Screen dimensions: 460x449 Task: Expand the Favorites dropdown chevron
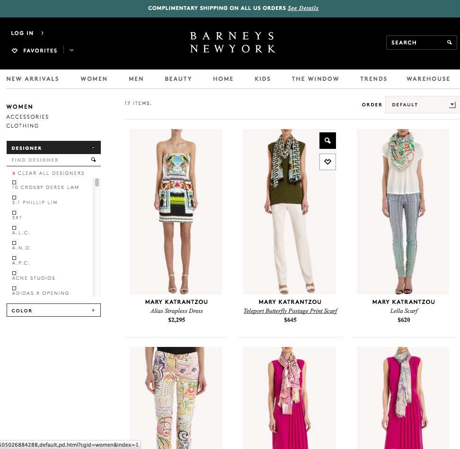tap(71, 51)
